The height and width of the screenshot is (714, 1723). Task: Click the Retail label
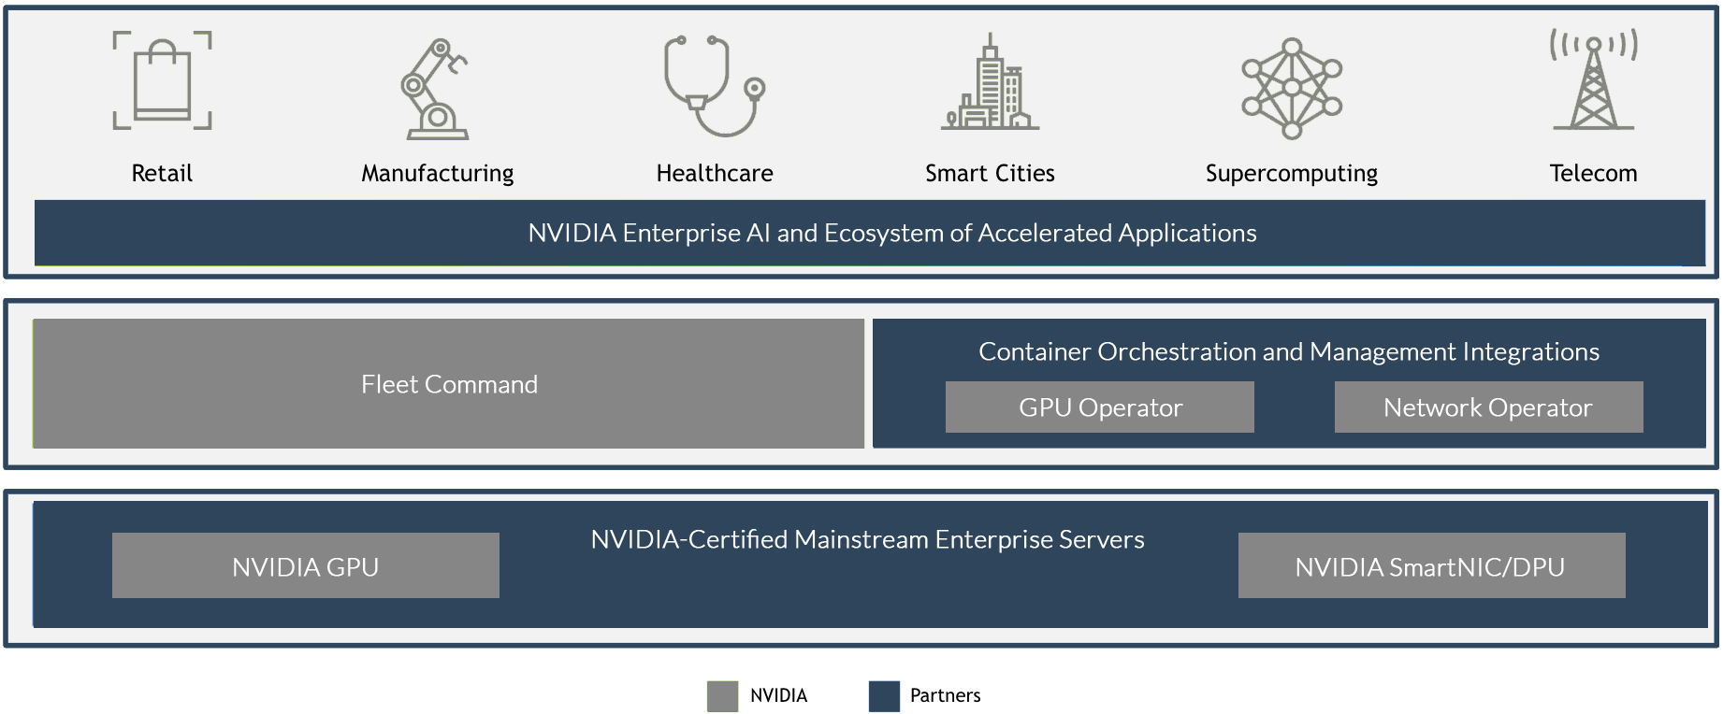(162, 173)
